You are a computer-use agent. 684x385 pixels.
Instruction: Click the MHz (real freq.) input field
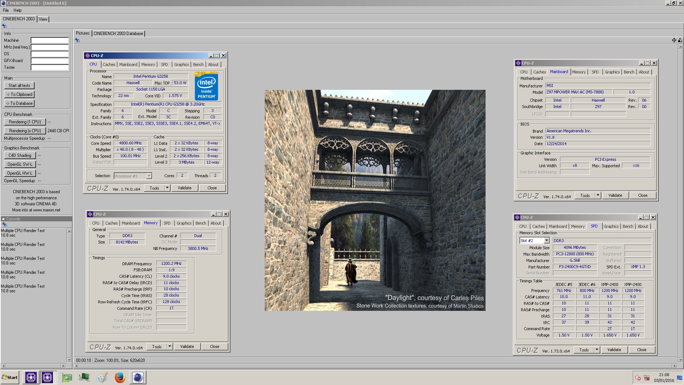click(50, 47)
